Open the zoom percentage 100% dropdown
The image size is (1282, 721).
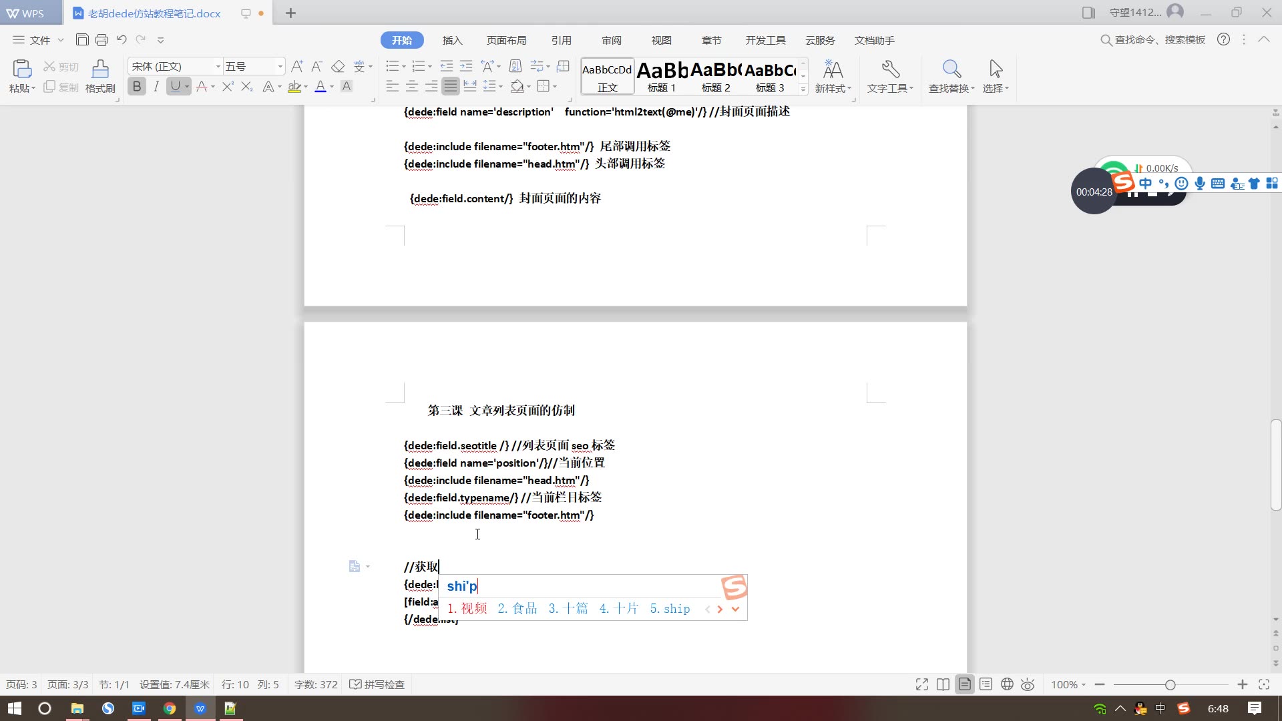(x=1068, y=684)
